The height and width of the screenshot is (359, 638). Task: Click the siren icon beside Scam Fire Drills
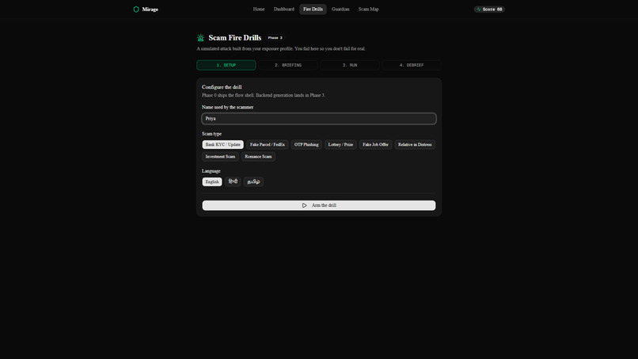200,38
